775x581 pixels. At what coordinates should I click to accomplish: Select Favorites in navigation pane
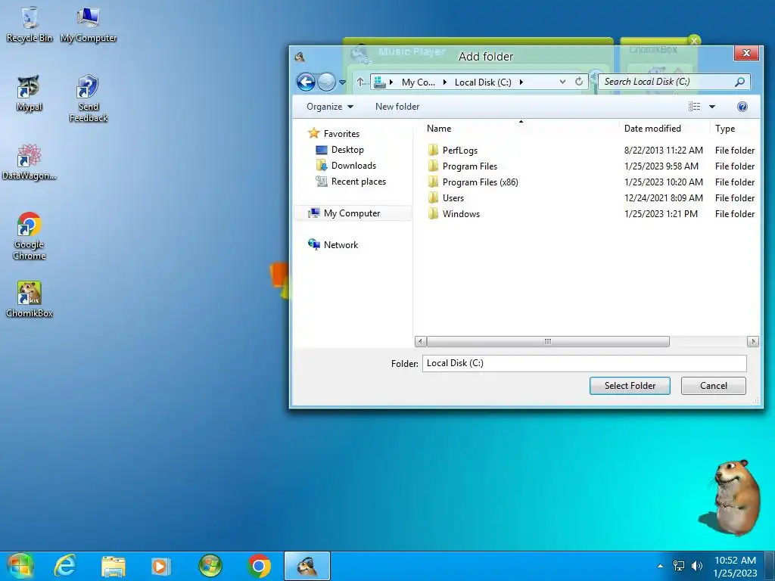pyautogui.click(x=334, y=133)
